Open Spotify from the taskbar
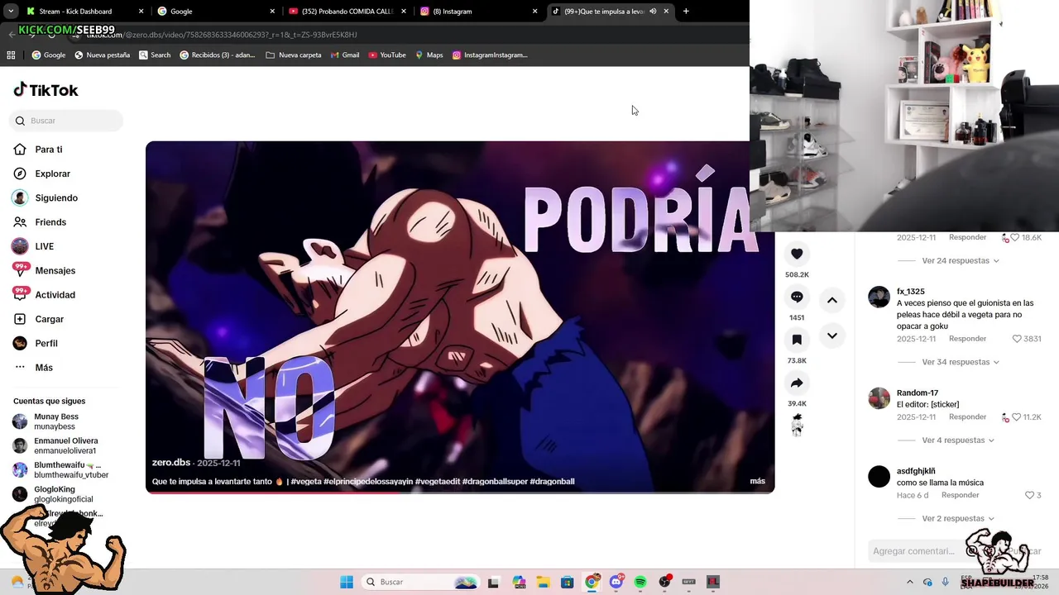 [x=640, y=582]
